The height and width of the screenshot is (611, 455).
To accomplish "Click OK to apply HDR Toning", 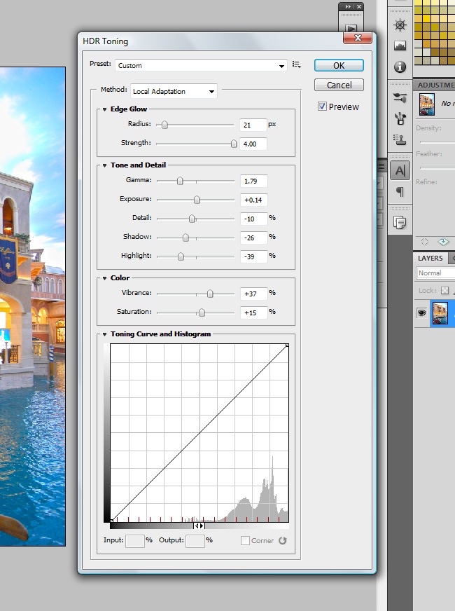I will click(339, 65).
